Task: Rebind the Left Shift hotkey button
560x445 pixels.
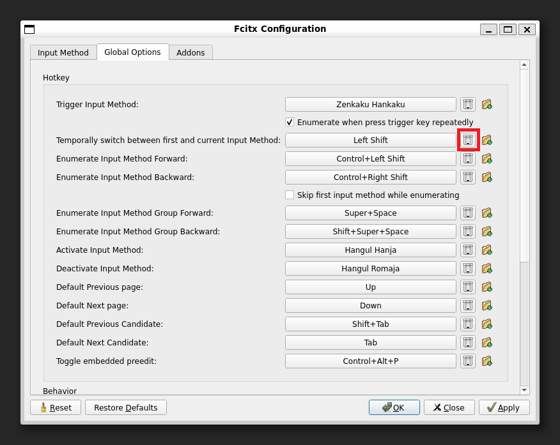Action: coord(370,140)
